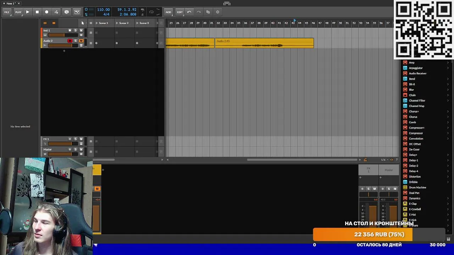This screenshot has width=454, height=255.
Task: Click the duplicate/copy icon in toolbar
Action: click(x=208, y=12)
